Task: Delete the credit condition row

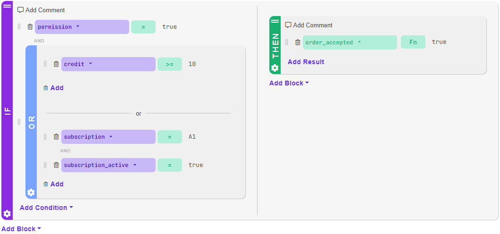Action: 56,64
